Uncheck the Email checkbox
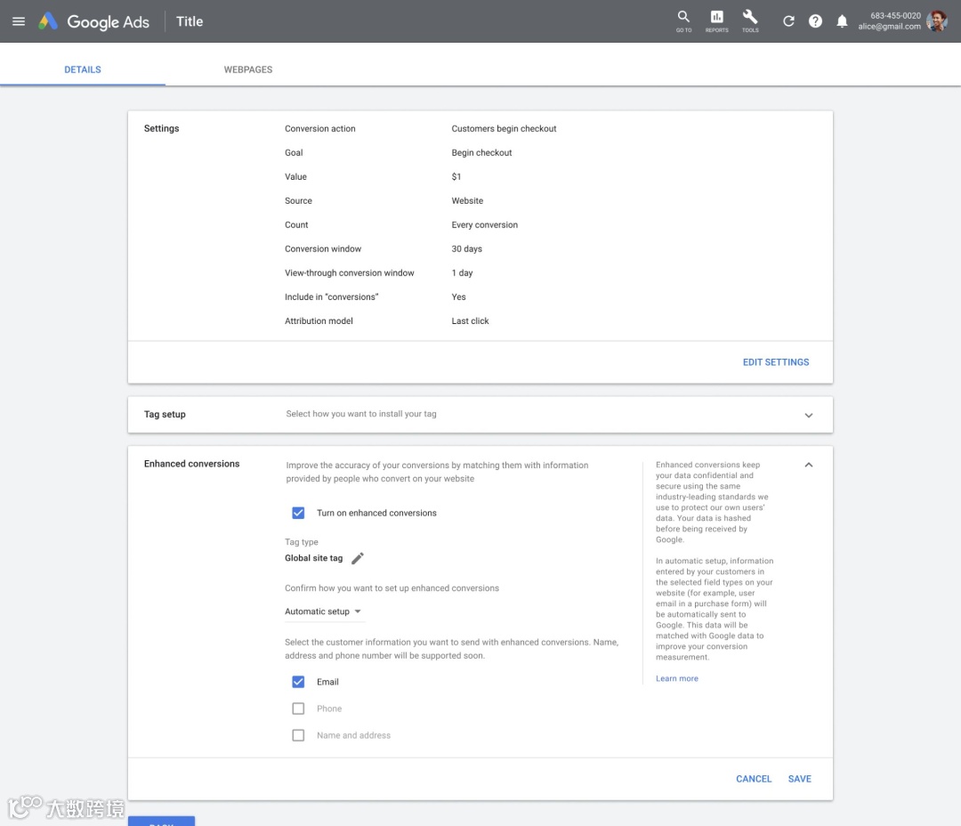 (x=298, y=682)
